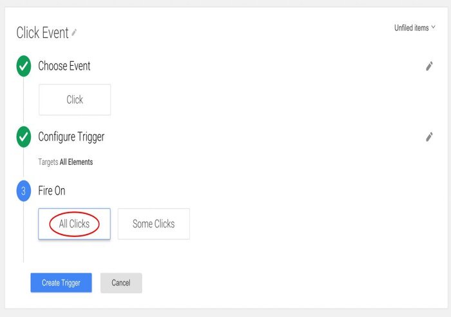Click the All Elements bold label
The image size is (451, 317).
76,162
